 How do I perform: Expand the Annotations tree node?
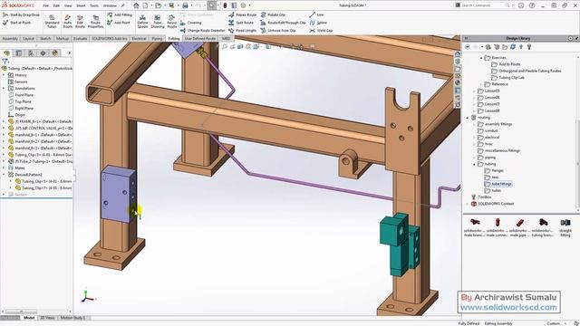[4, 89]
